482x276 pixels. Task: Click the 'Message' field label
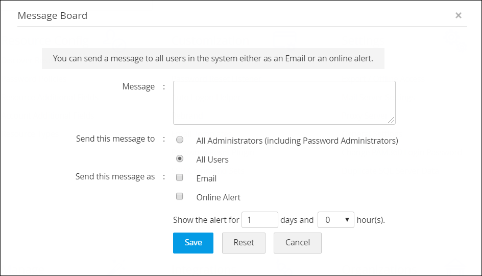click(138, 87)
